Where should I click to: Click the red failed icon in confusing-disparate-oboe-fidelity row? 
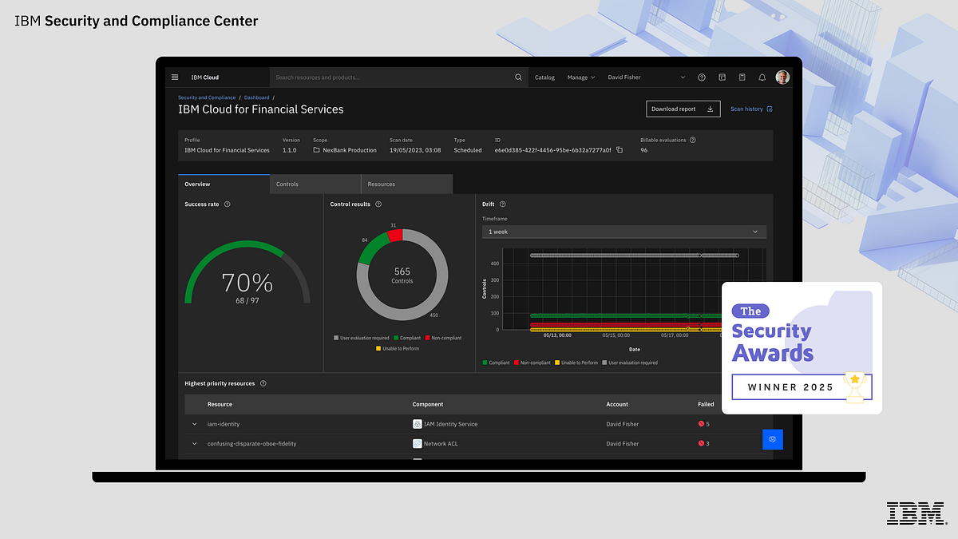click(x=701, y=443)
